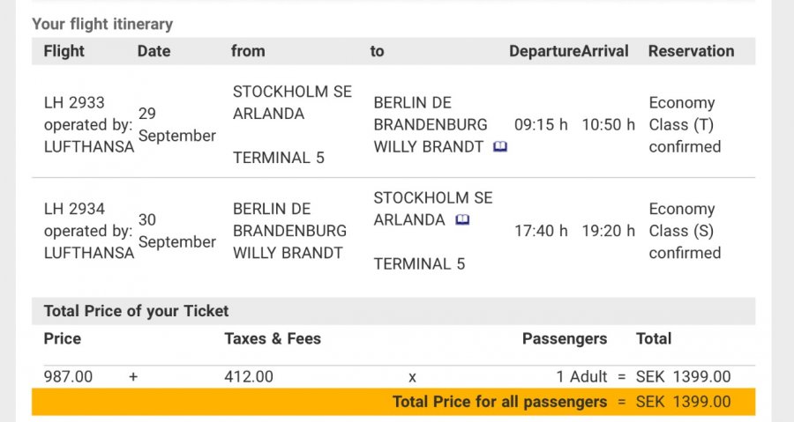This screenshot has height=422, width=794.
Task: Click the Date column header
Action: (154, 51)
